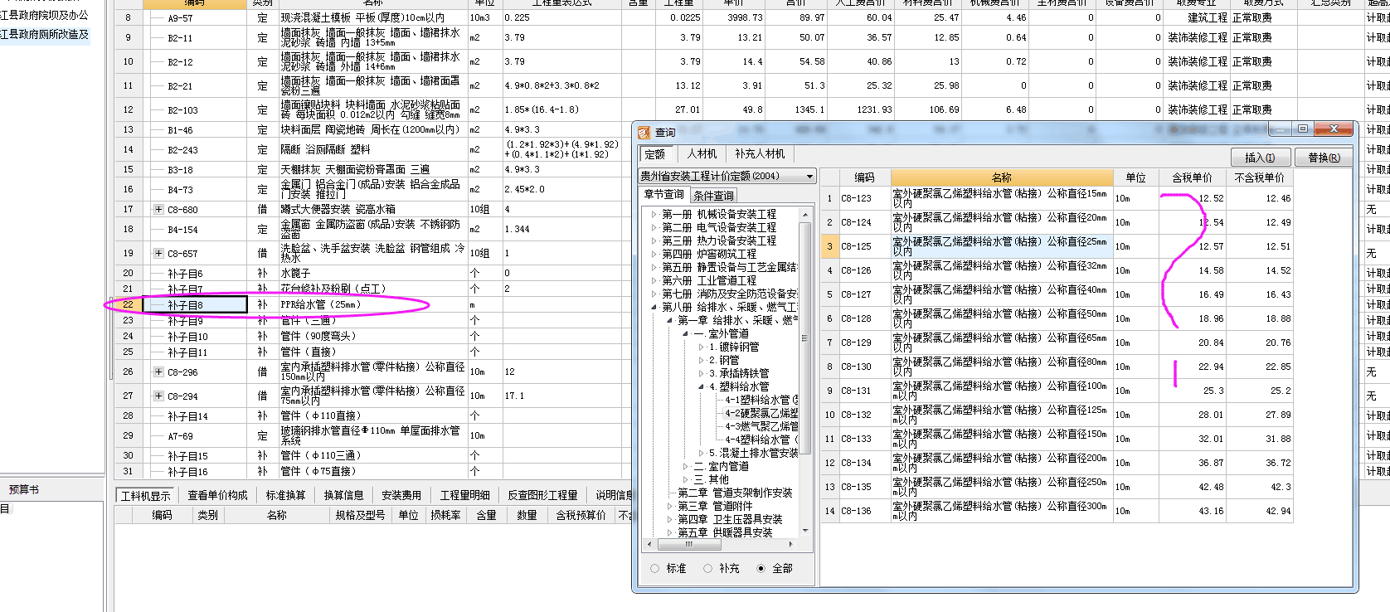Click row number 29 header
The image size is (1390, 612).
pyautogui.click(x=128, y=435)
